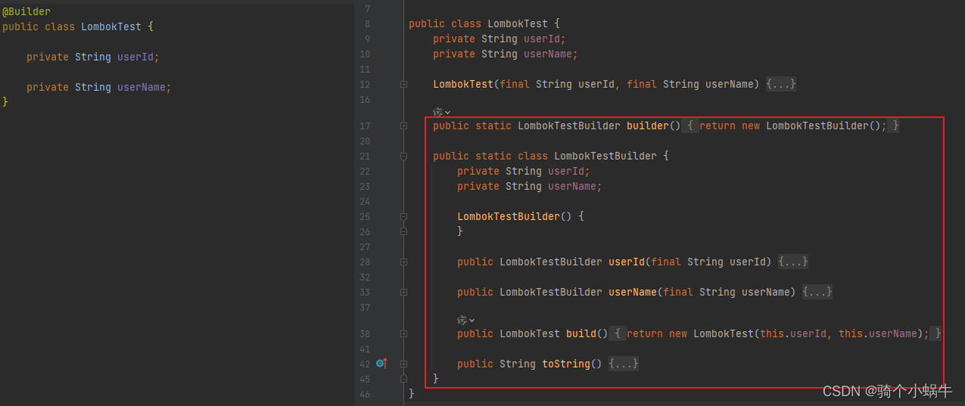Viewport: 965px width, 406px height.
Task: Click line number 21 in the gutter
Action: pyautogui.click(x=365, y=157)
